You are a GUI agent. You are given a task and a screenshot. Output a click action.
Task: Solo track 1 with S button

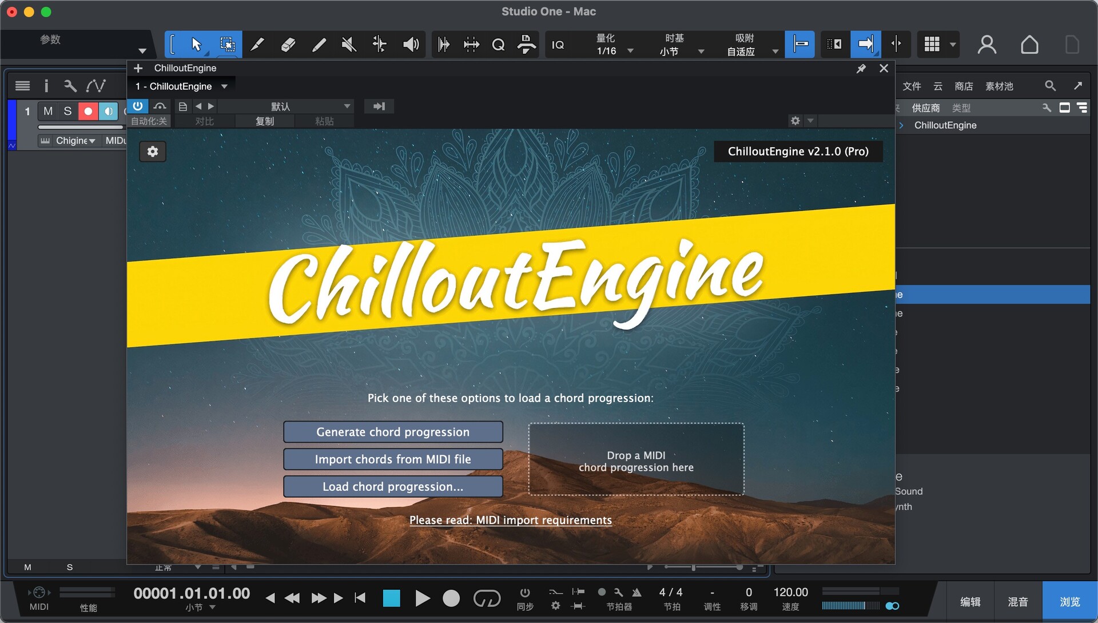[x=67, y=111]
